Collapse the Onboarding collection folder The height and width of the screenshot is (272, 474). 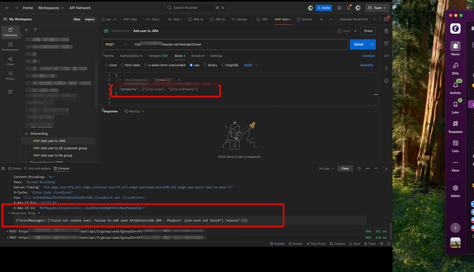pyautogui.click(x=26, y=133)
